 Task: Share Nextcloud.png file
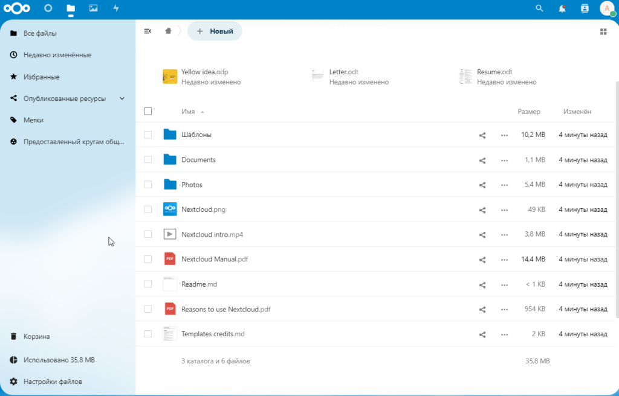pyautogui.click(x=482, y=210)
